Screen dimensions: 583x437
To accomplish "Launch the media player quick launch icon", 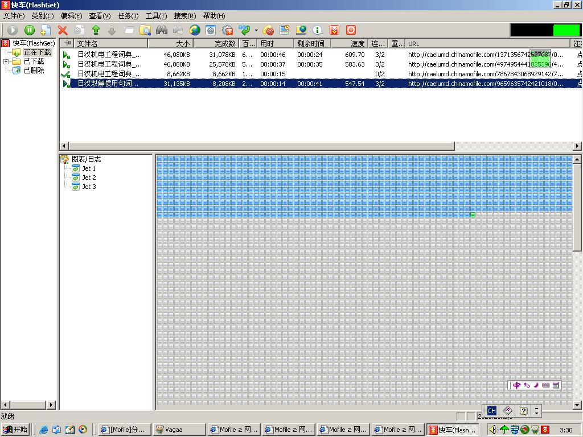I will [83, 430].
